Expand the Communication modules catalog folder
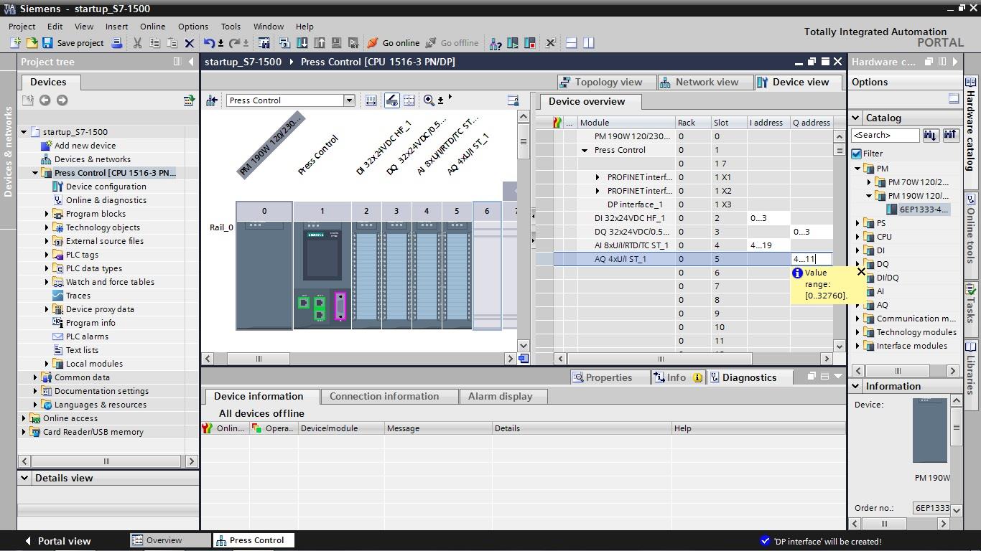 857,319
